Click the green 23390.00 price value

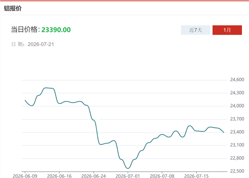click(x=56, y=30)
